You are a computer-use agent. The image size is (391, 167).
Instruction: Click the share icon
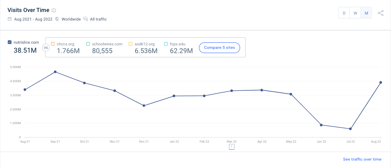tap(381, 13)
